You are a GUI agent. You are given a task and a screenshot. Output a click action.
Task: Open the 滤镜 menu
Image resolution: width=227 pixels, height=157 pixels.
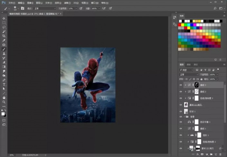click(x=67, y=2)
